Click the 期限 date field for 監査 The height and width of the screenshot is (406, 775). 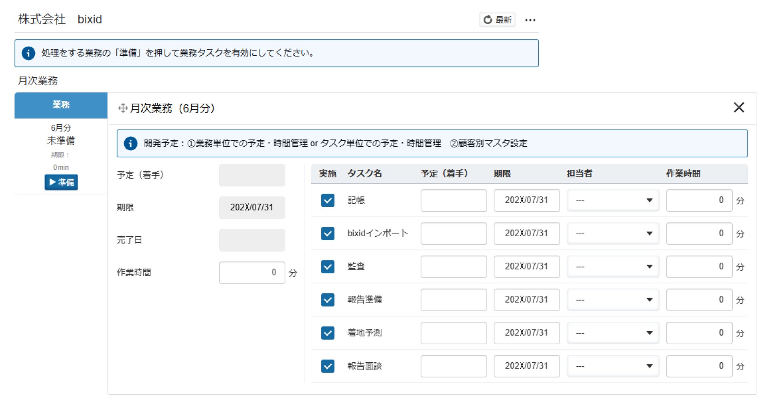526,267
